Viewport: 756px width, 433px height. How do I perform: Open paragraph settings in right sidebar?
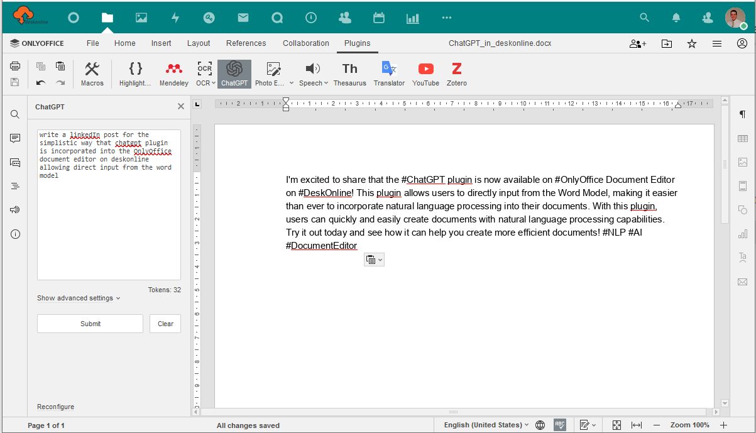tap(742, 114)
